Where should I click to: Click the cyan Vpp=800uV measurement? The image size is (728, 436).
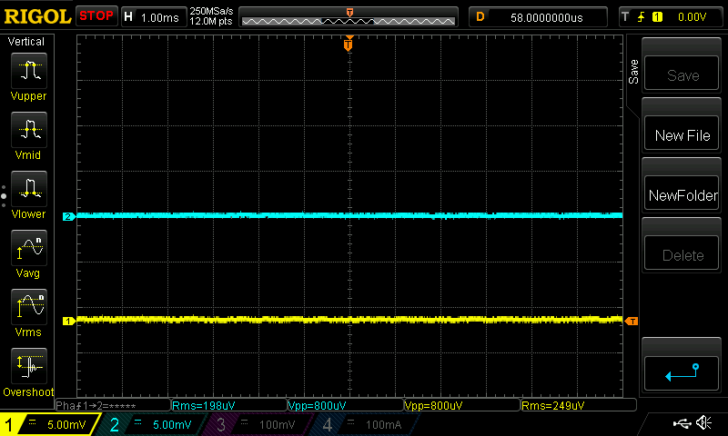click(346, 405)
